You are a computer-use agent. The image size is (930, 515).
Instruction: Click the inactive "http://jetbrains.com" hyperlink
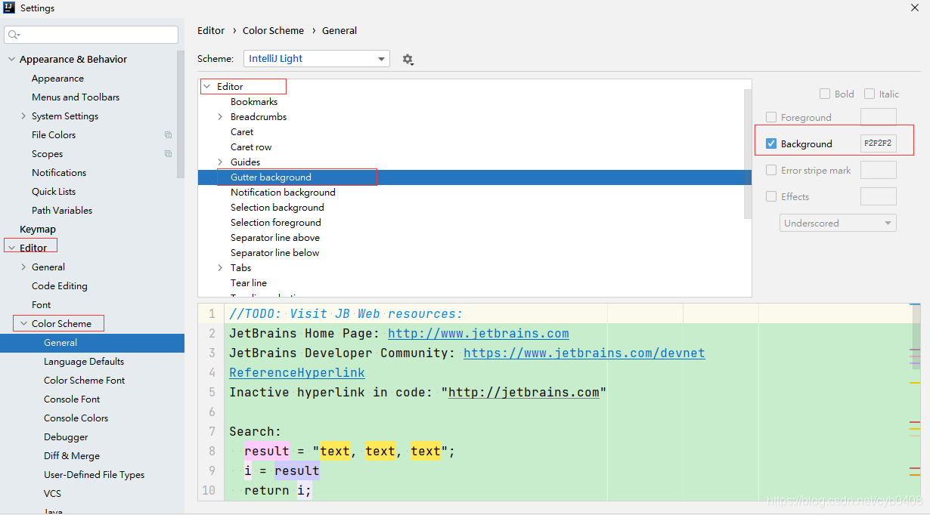(x=523, y=392)
